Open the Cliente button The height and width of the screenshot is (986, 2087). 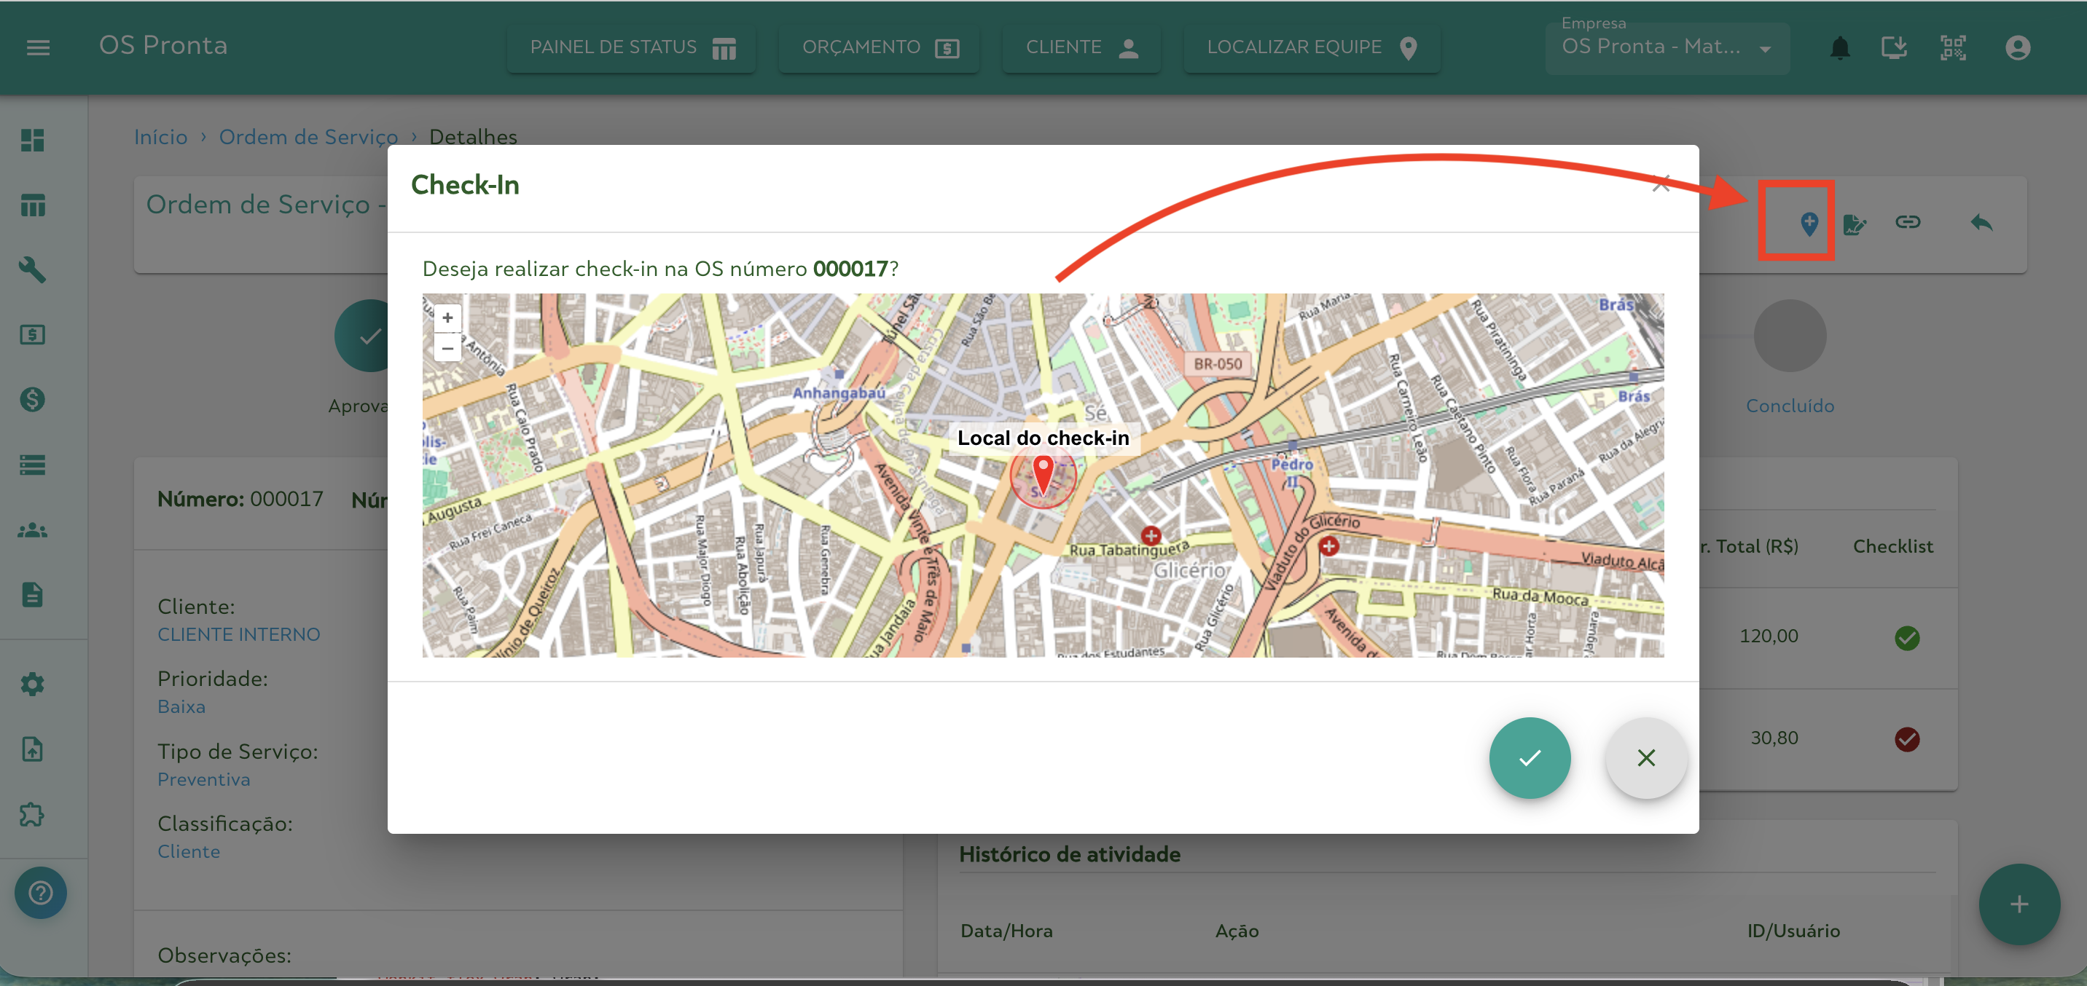(1081, 48)
